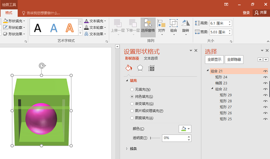Hide 椭圆 23 with its eye icon

click(x=265, y=83)
